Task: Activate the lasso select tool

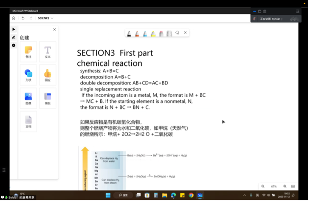Action: pos(177,33)
